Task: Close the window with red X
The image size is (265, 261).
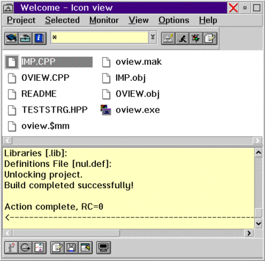Action: coord(233,8)
